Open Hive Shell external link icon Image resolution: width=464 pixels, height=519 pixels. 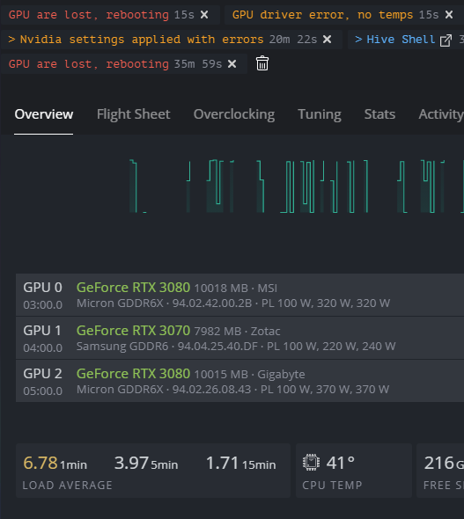pyautogui.click(x=446, y=40)
